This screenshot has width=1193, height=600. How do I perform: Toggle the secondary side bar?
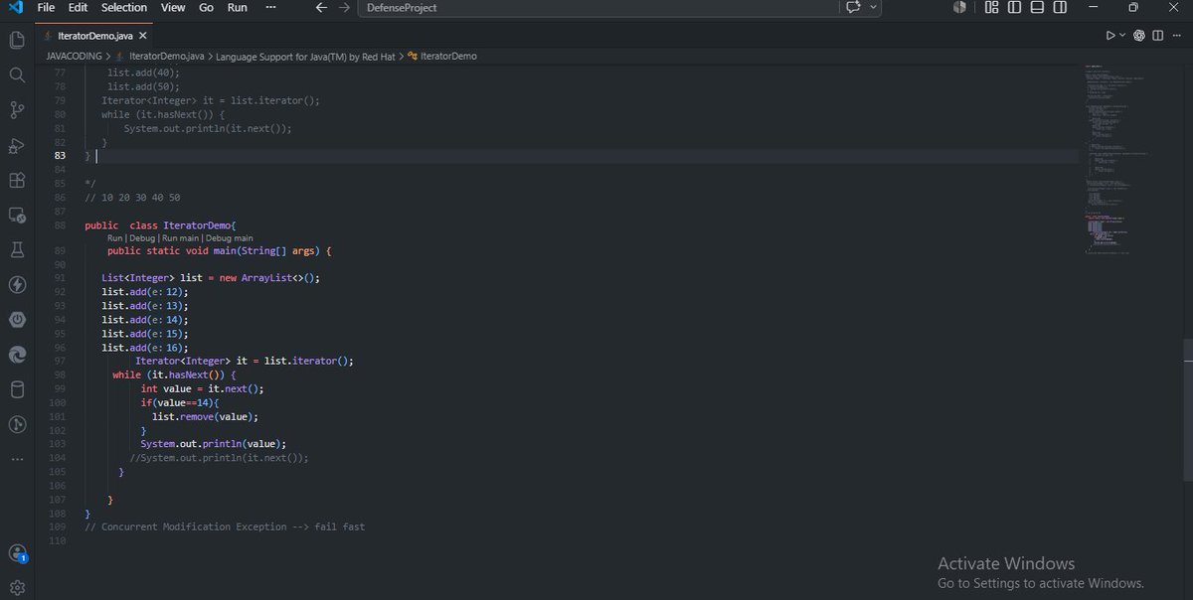coord(1061,7)
